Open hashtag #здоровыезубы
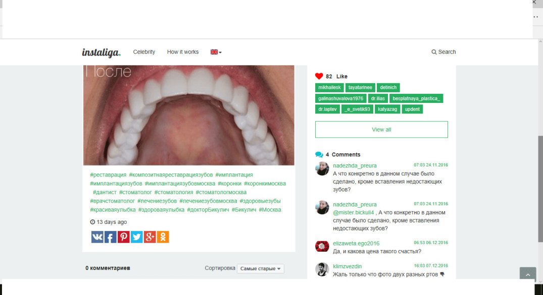 (x=260, y=201)
